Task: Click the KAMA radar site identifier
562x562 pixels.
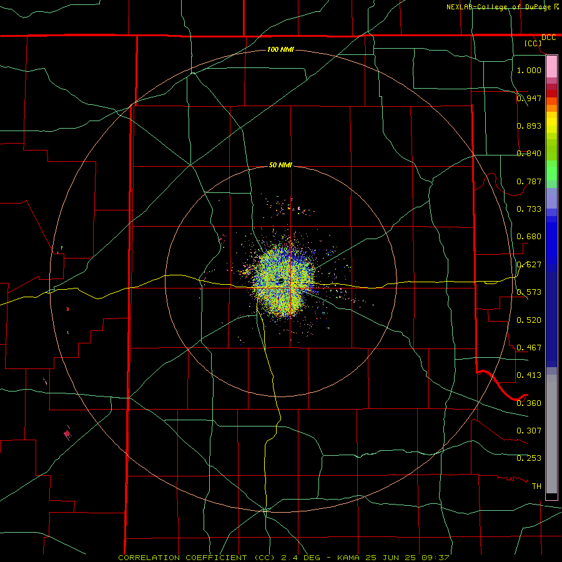Action: click(348, 558)
